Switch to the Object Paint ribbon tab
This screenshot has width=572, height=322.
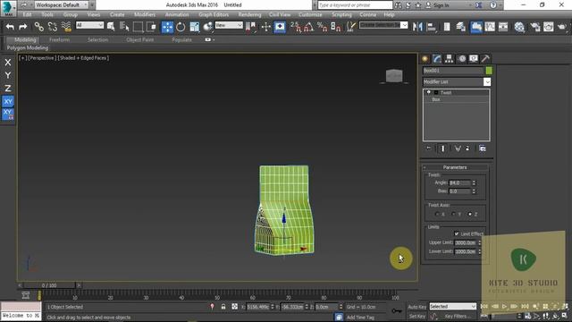click(139, 39)
